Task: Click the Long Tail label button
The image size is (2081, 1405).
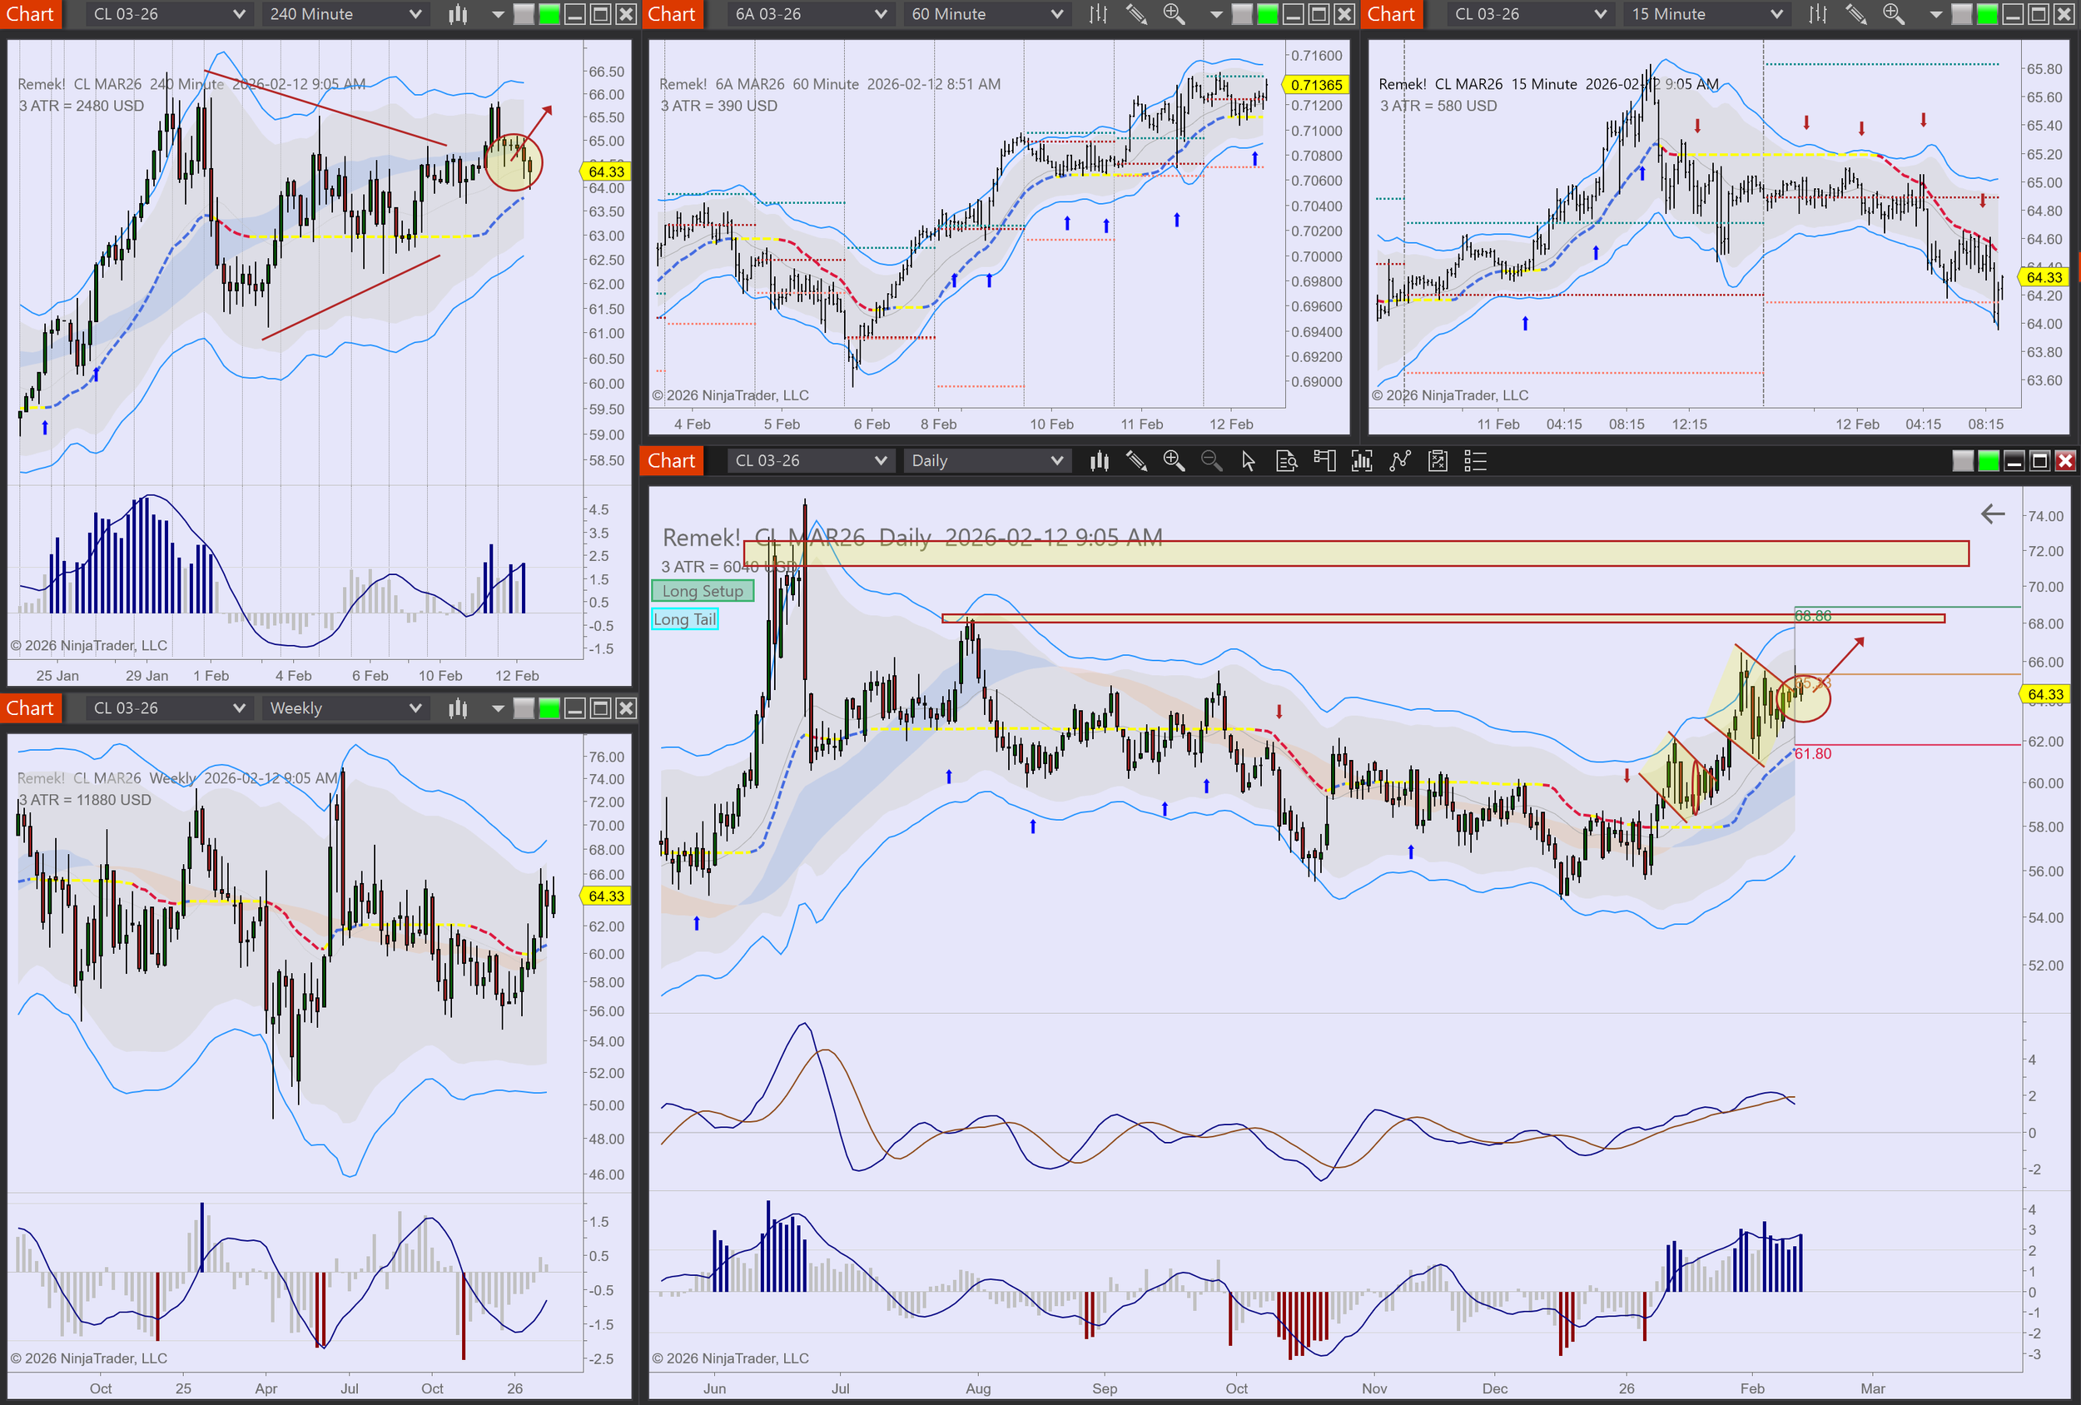Action: [x=684, y=618]
